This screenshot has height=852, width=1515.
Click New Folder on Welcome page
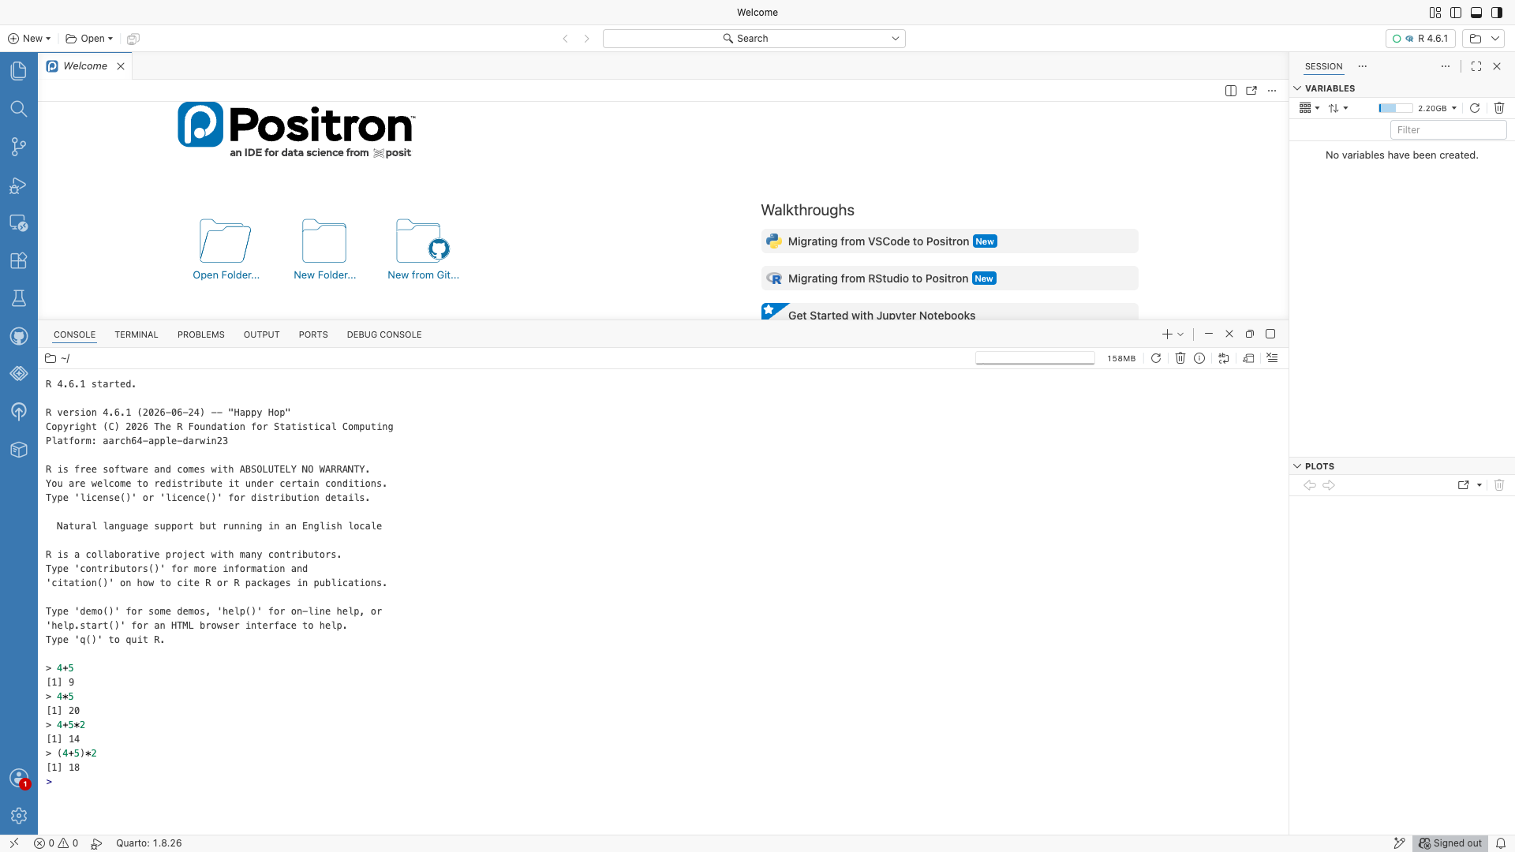coord(324,249)
